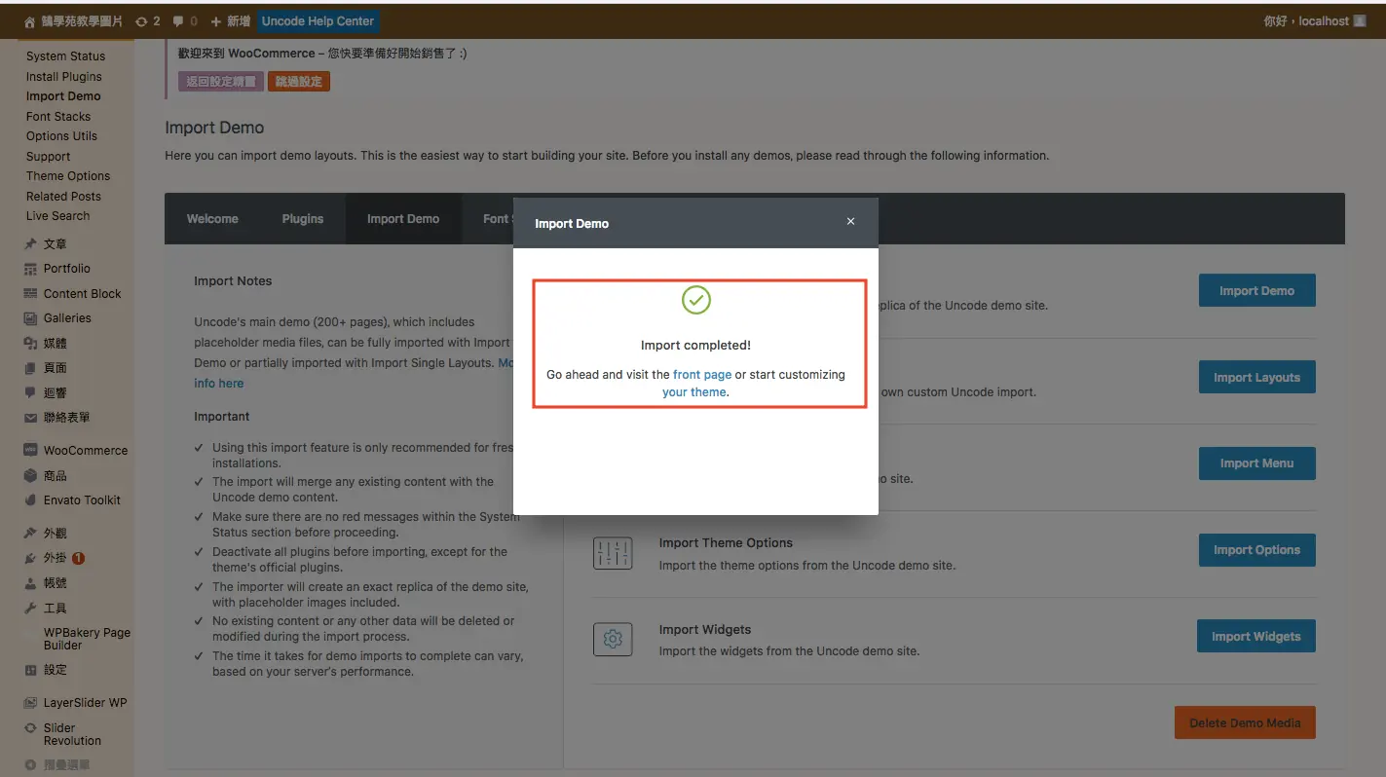Open Import Demo in the sidebar menu
The height and width of the screenshot is (777, 1386).
(x=63, y=96)
